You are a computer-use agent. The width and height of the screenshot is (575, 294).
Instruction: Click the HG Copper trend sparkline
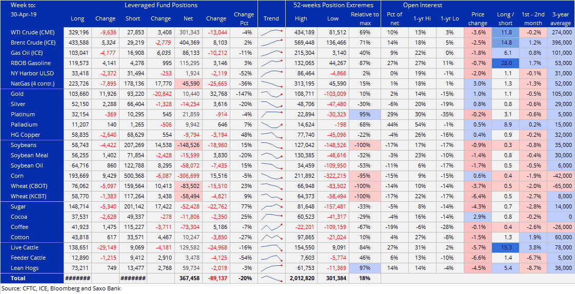271,135
